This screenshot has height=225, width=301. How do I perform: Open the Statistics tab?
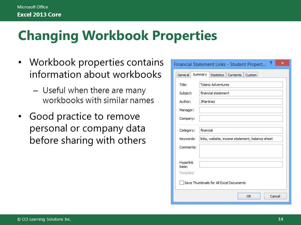tap(217, 75)
